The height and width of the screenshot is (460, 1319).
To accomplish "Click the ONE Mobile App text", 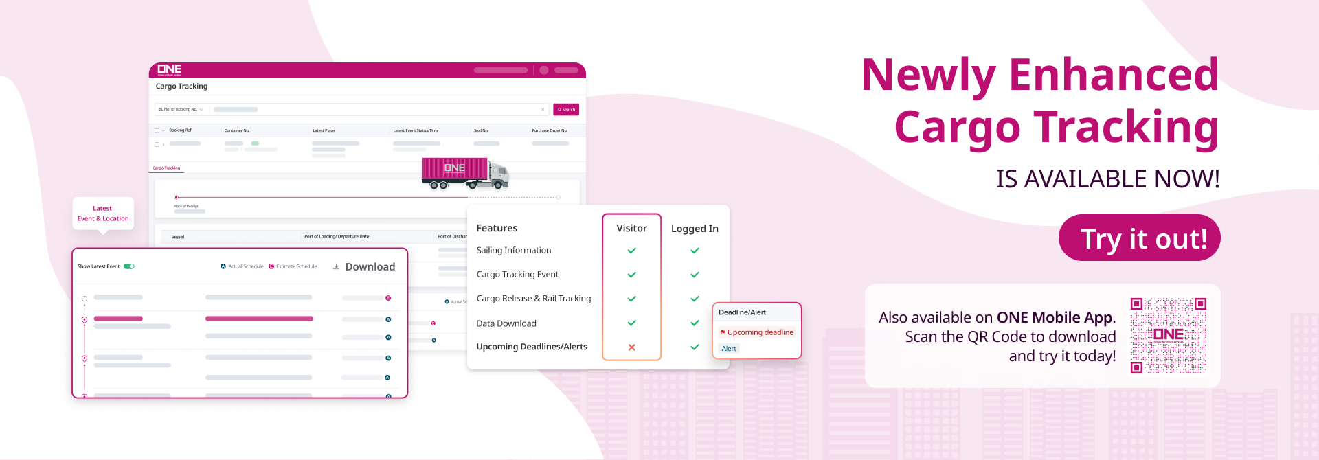I will click(1055, 317).
